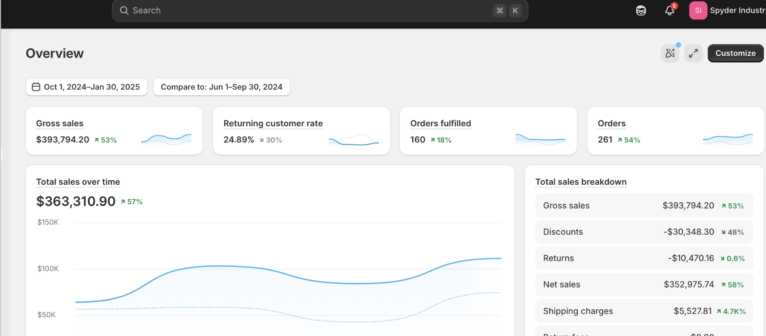Click the 0.6% returns change indicator
766x336 pixels.
pyautogui.click(x=733, y=258)
